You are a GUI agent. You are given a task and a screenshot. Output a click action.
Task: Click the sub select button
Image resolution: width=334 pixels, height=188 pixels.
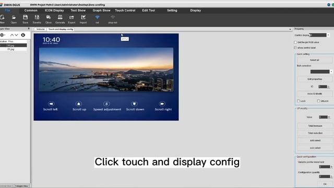315,148
